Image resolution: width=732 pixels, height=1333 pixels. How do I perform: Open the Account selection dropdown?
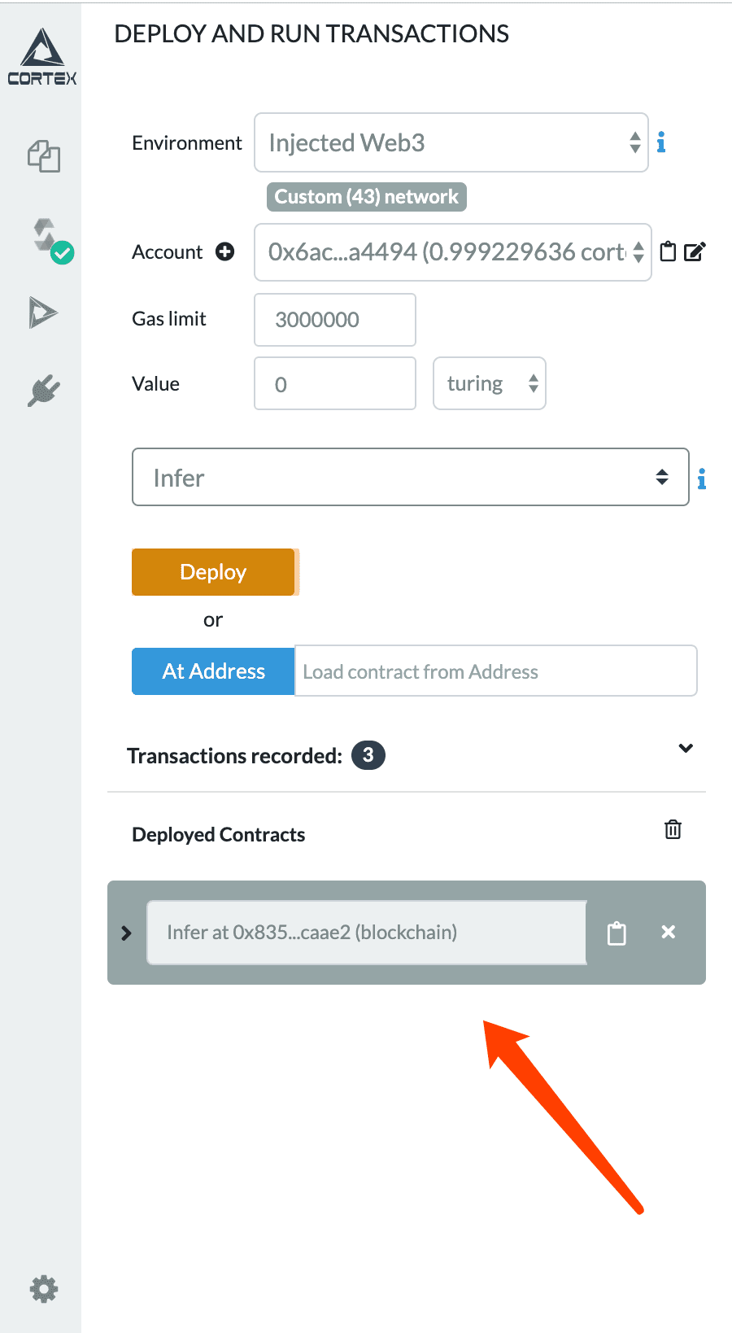click(x=453, y=252)
